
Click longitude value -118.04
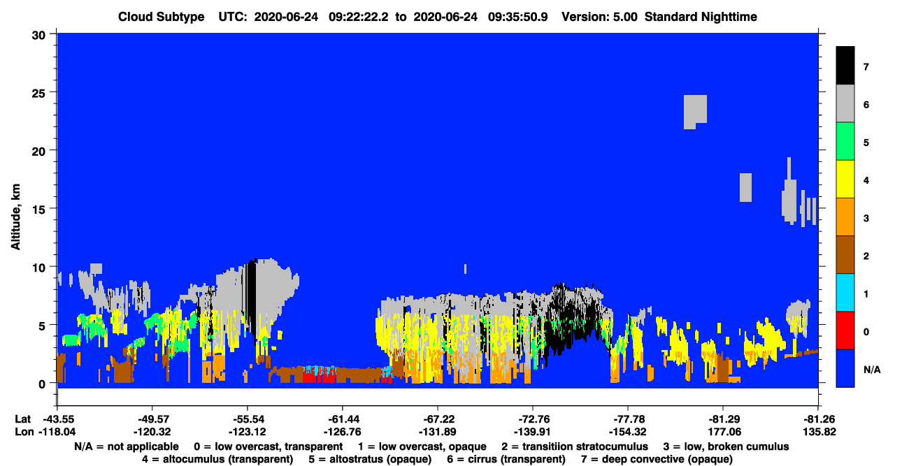point(57,431)
